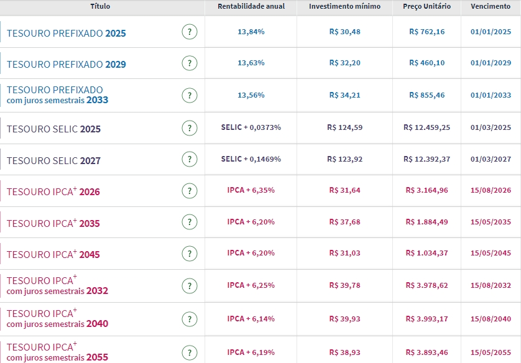Click question mark for IPCA+ semestrais 2055
Image resolution: width=521 pixels, height=363 pixels.
tap(190, 352)
